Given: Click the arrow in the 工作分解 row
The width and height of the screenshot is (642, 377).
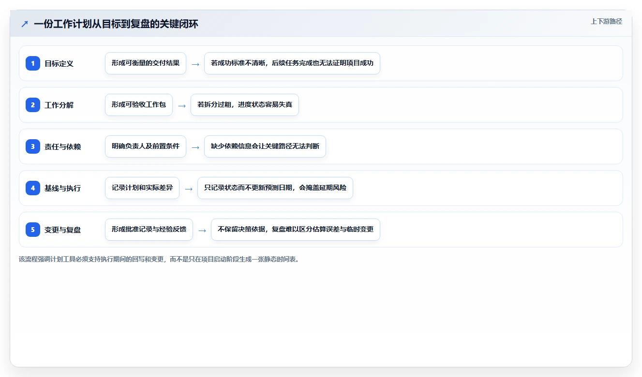Looking at the screenshot, I should (x=182, y=105).
